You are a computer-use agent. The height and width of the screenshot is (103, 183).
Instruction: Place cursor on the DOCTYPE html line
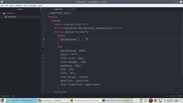[60, 13]
